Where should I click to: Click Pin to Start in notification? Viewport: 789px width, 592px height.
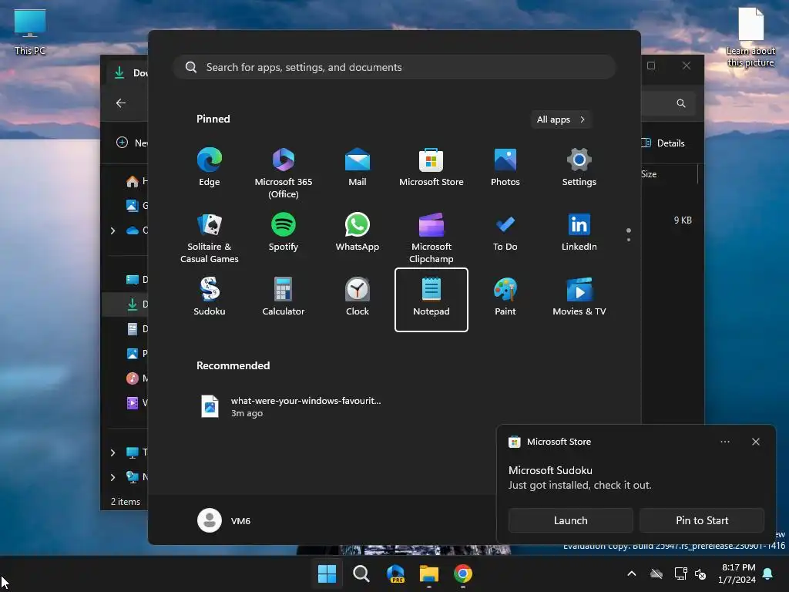(x=702, y=520)
